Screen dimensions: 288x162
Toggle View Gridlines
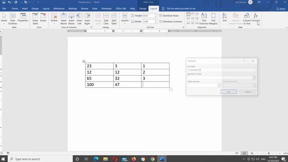tap(13, 19)
